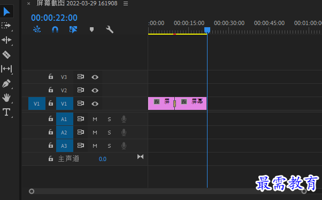Viewport: 322px width, 200px height.
Task: Open Timeline display settings wrench
Action: [x=110, y=29]
